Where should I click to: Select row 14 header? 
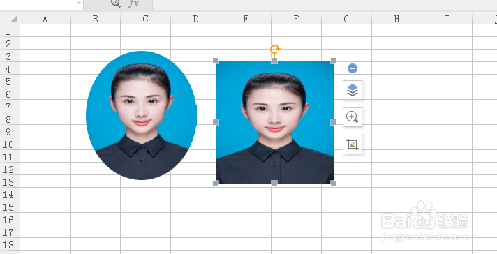pos(10,194)
